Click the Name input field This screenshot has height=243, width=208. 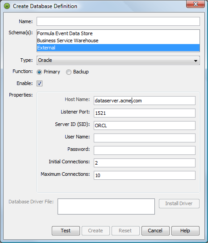118,21
